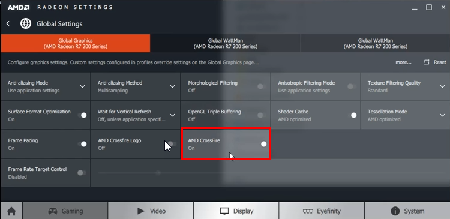Open Texture Filtering Quality dropdown
The image size is (450, 219).
[442, 86]
